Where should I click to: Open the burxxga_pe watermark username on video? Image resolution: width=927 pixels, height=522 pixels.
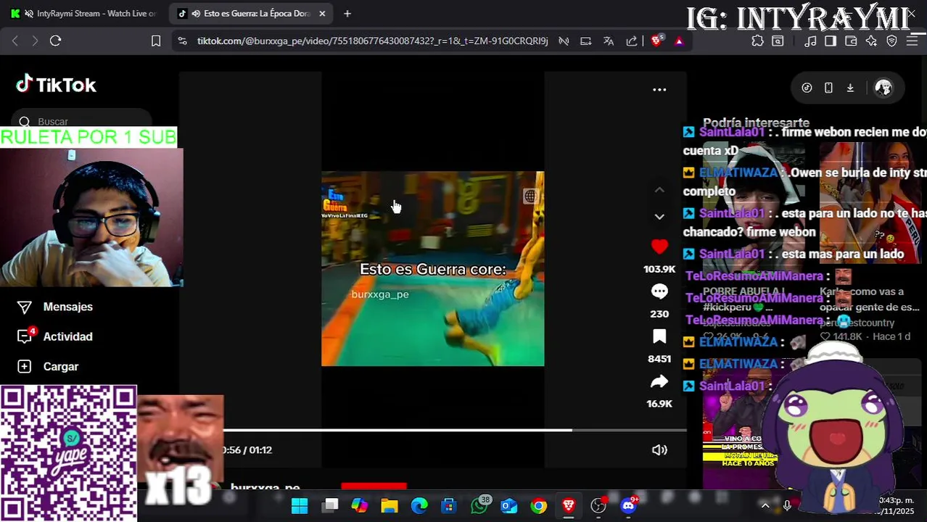pyautogui.click(x=380, y=294)
